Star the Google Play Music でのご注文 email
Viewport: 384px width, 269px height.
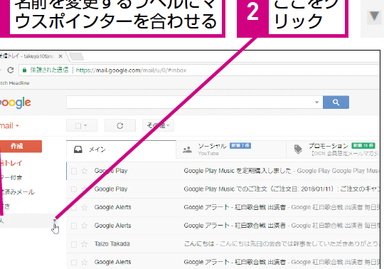(x=85, y=189)
